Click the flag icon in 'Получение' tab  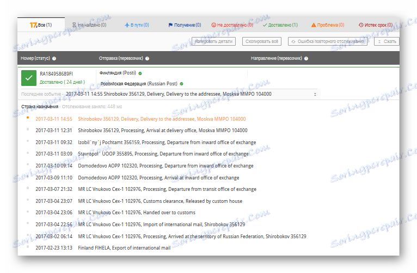170,25
